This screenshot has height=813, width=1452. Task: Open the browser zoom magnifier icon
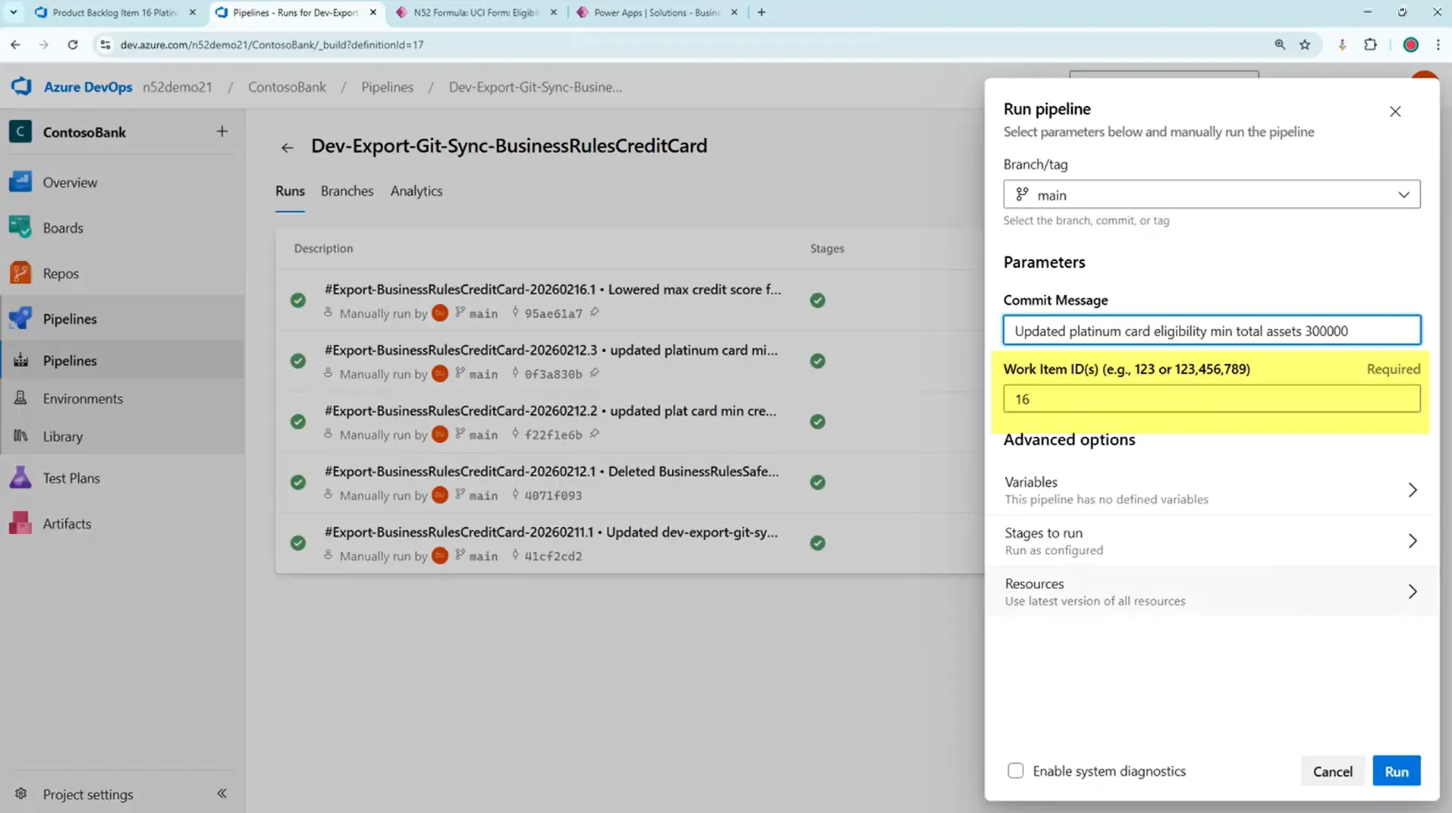coord(1280,45)
